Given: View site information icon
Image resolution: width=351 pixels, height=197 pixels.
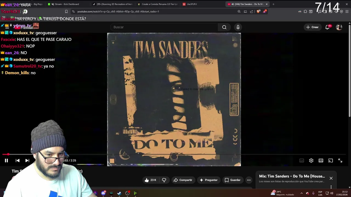Looking at the screenshot, I should [73, 11].
